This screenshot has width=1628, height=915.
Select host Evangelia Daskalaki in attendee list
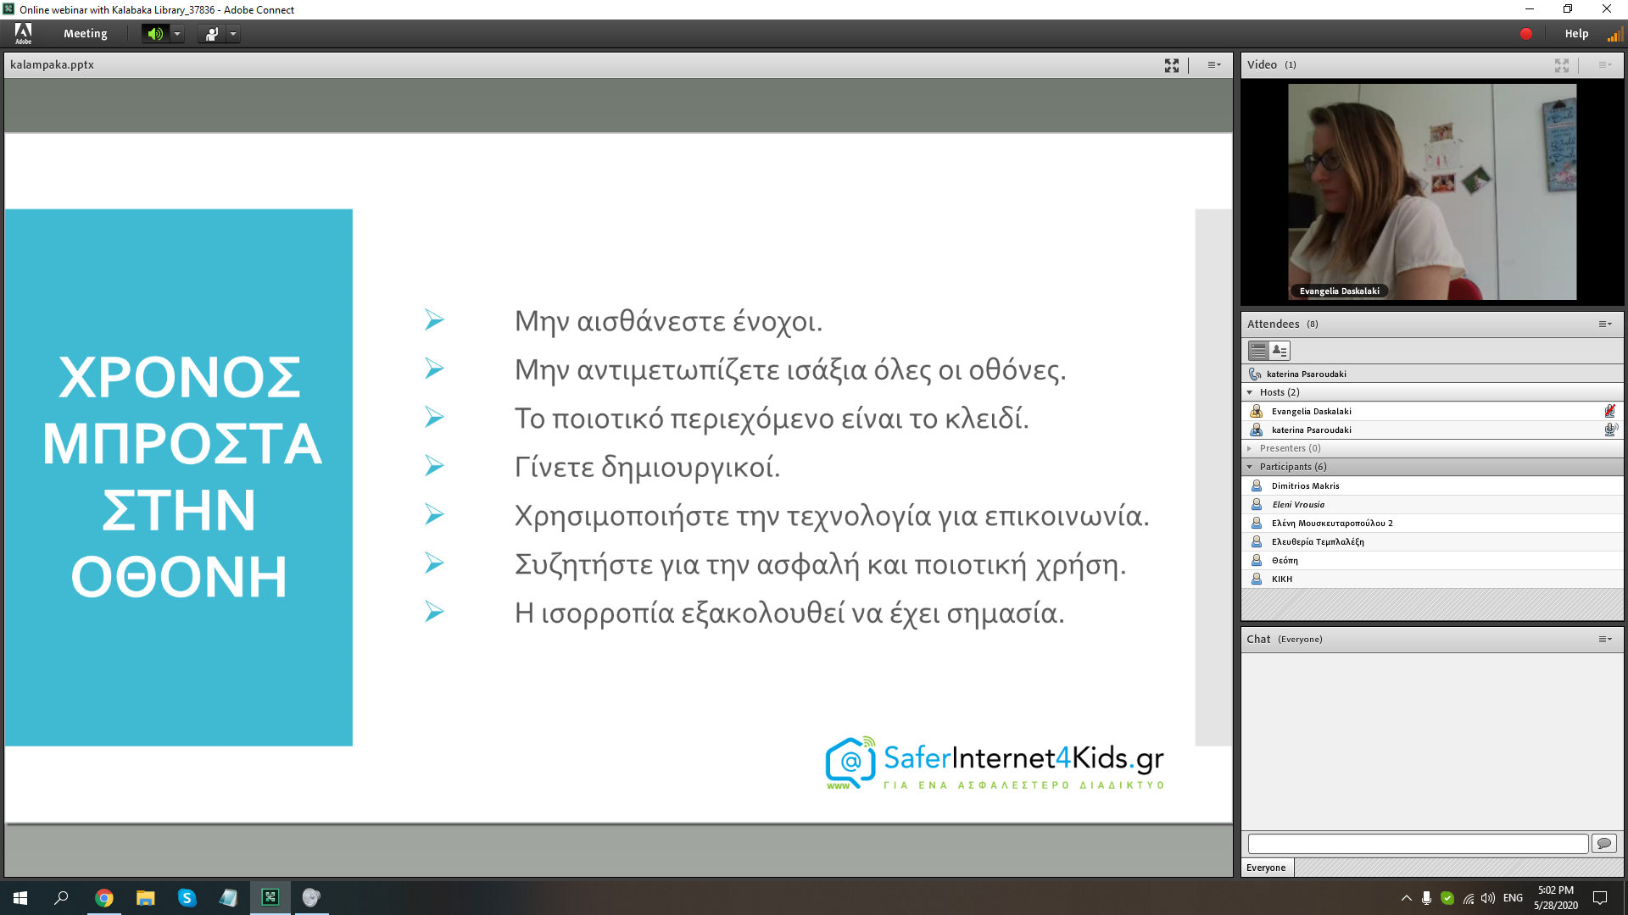tap(1432, 411)
